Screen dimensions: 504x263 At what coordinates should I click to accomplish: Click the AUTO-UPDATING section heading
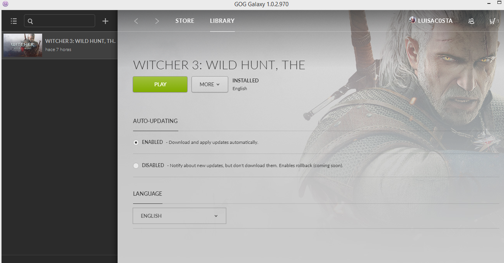pyautogui.click(x=155, y=121)
